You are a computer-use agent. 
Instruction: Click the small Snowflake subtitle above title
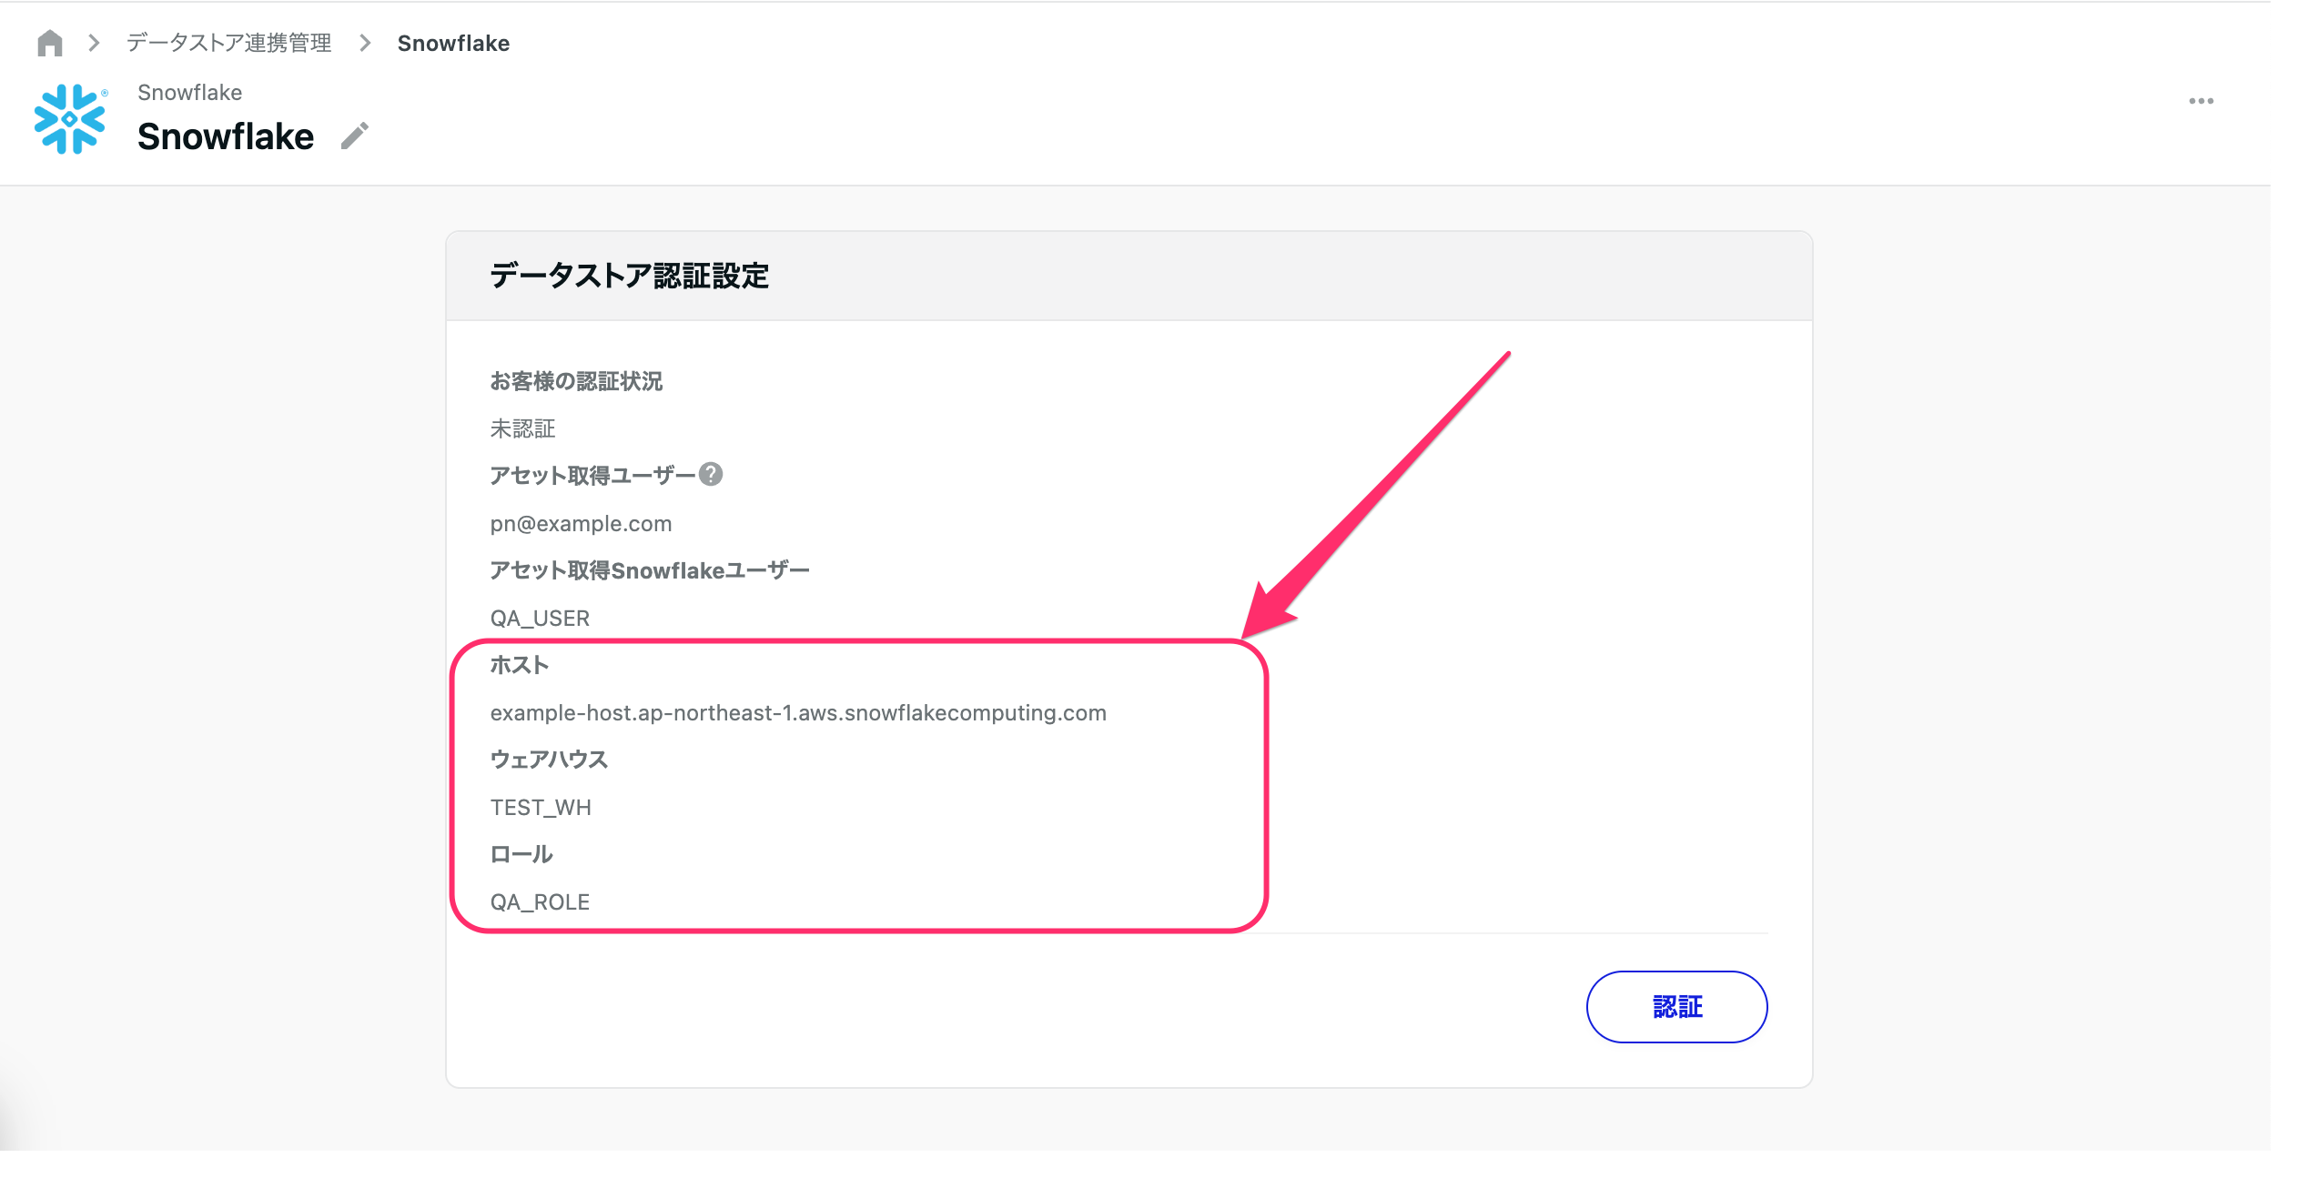(189, 93)
